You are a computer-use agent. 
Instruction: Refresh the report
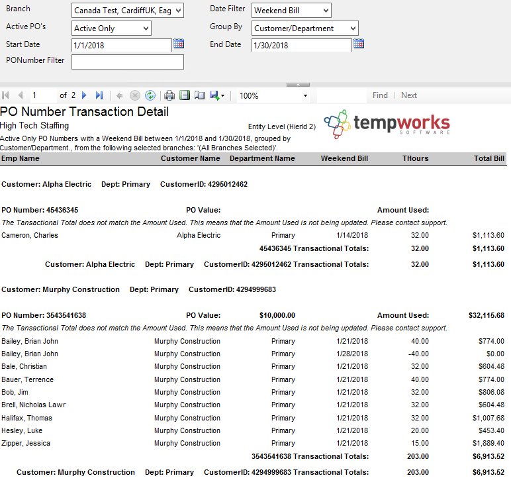click(x=150, y=95)
